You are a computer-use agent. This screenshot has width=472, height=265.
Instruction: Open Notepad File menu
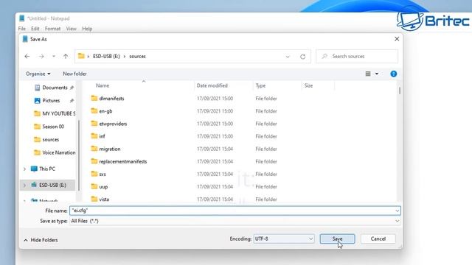pyautogui.click(x=22, y=29)
